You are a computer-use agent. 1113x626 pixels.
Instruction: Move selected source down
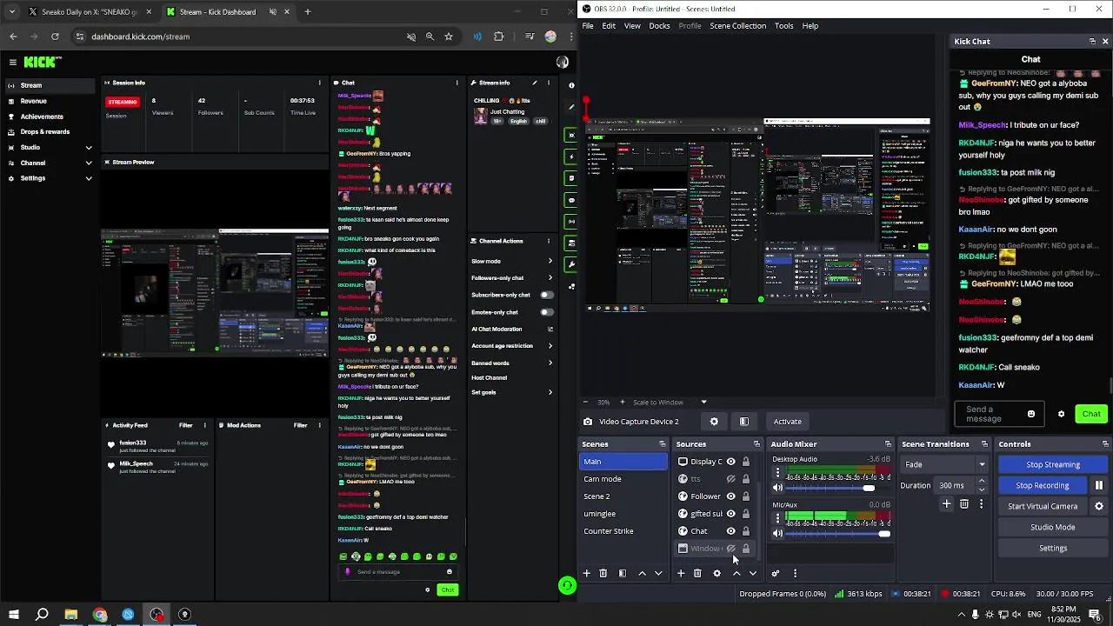tap(753, 573)
